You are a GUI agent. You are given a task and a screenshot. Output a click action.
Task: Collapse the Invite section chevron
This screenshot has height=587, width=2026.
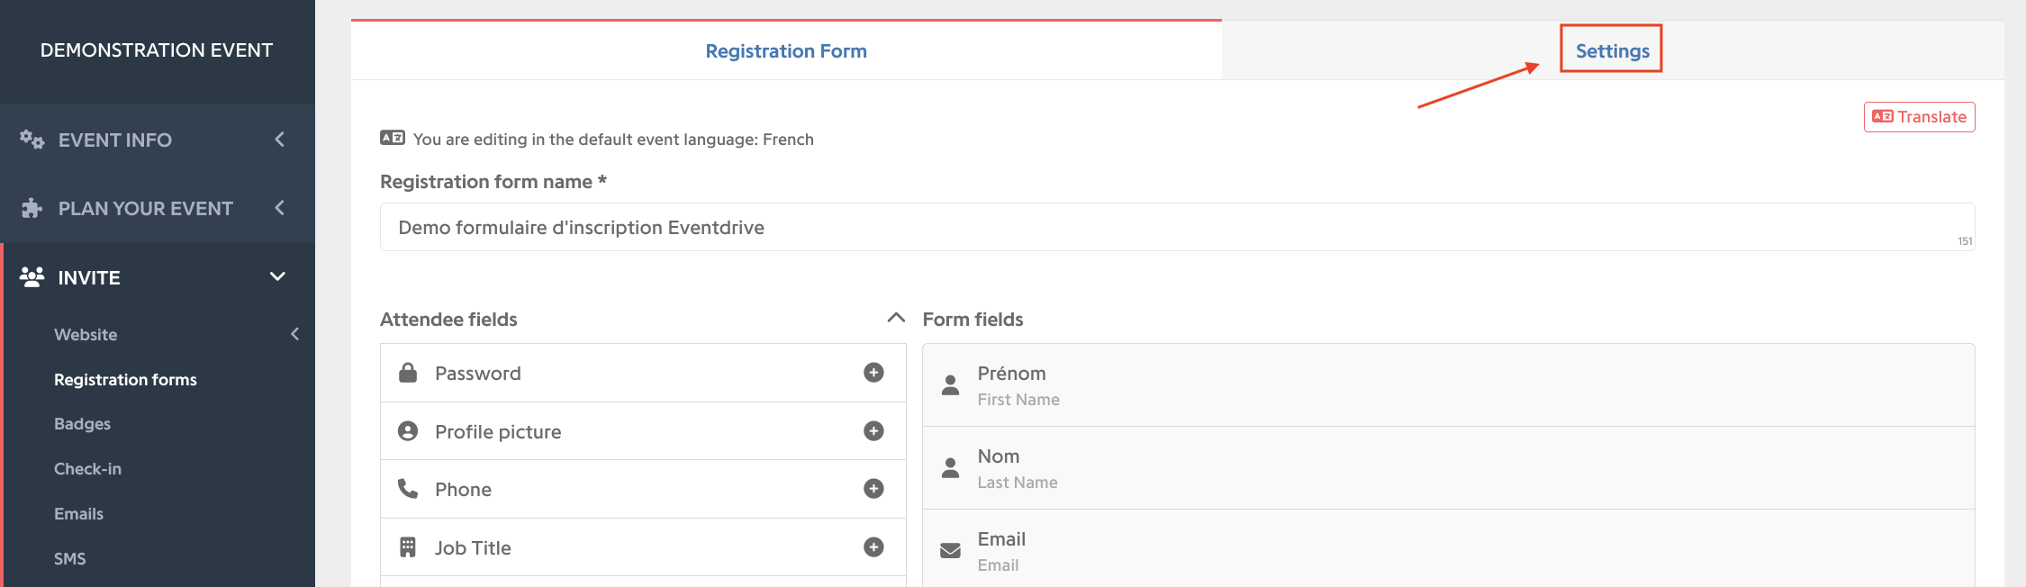(277, 276)
